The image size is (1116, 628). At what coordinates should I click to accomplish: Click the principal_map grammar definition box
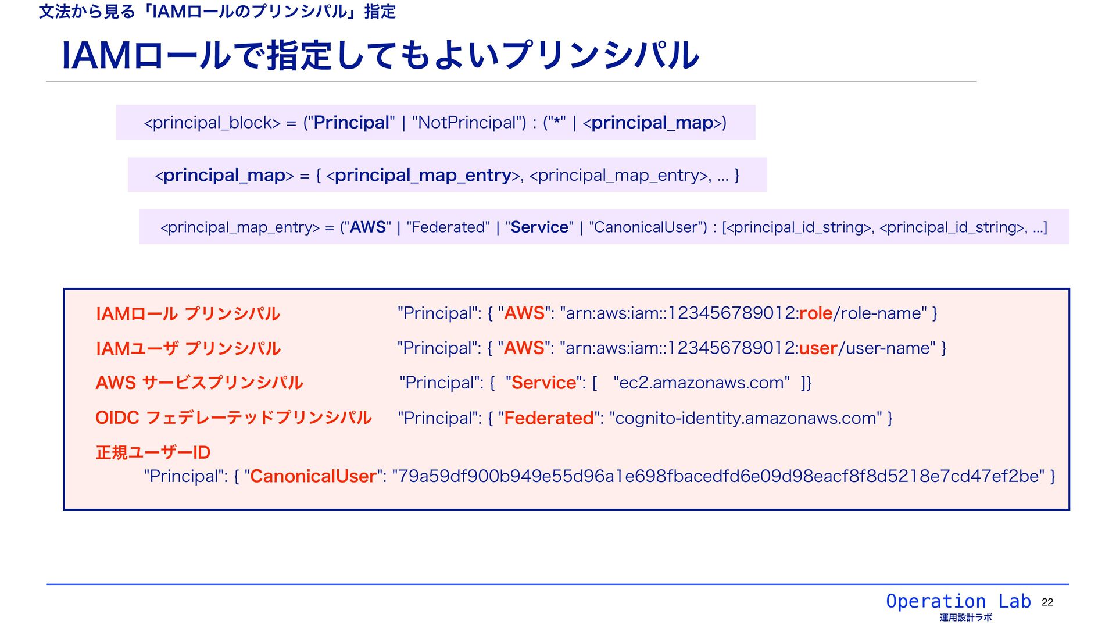click(447, 174)
